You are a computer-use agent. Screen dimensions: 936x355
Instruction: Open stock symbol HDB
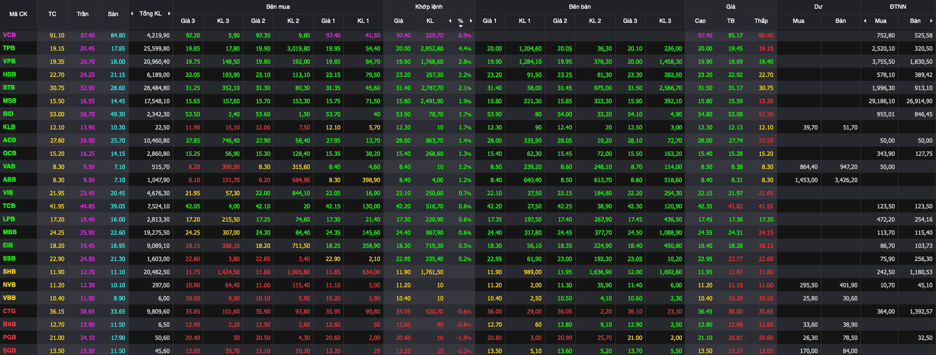point(9,75)
